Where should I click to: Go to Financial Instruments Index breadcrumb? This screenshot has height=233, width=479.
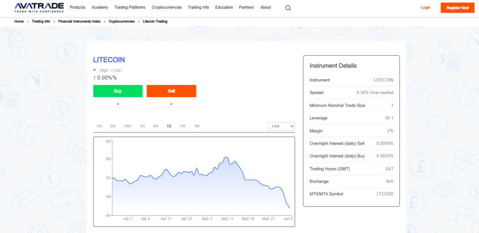[80, 22]
